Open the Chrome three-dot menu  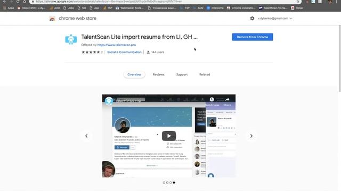coord(336,2)
